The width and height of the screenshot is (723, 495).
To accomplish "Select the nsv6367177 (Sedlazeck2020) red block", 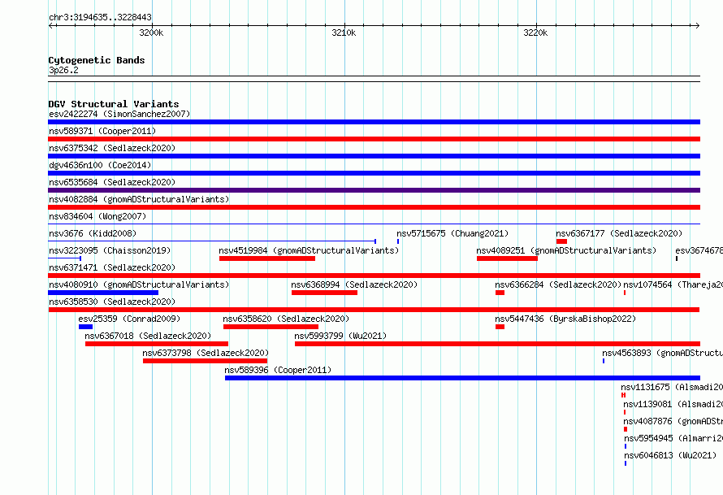I will coord(561,241).
